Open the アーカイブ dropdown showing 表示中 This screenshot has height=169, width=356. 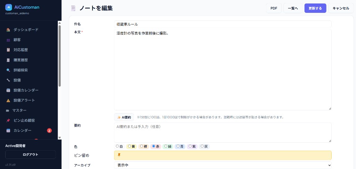tap(223, 165)
